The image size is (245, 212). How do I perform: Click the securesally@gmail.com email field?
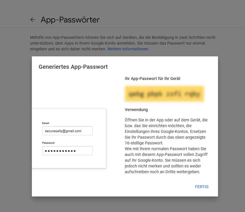(x=67, y=131)
